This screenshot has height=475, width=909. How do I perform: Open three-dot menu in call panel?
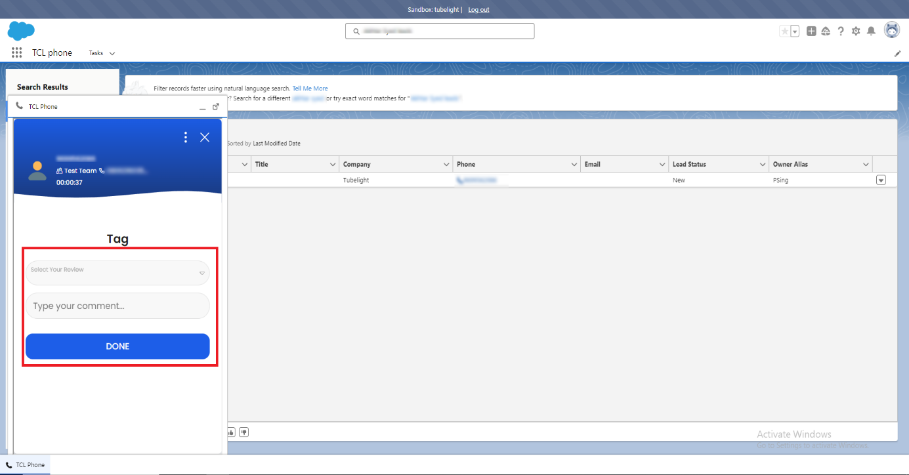(186, 137)
